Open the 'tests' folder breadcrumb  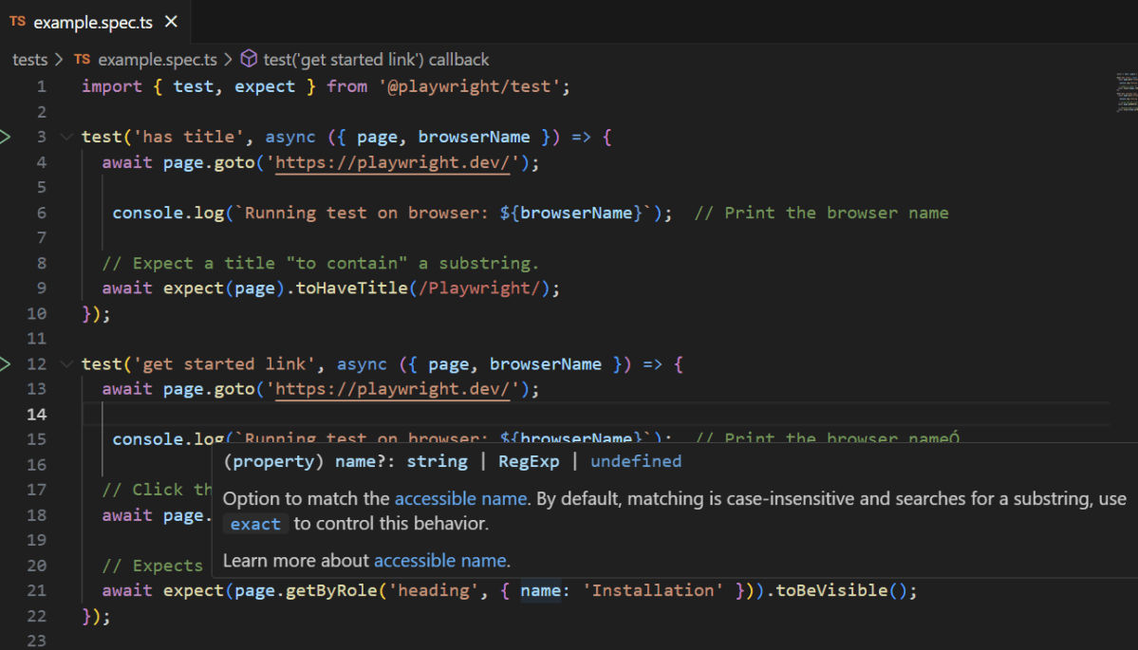coord(29,60)
